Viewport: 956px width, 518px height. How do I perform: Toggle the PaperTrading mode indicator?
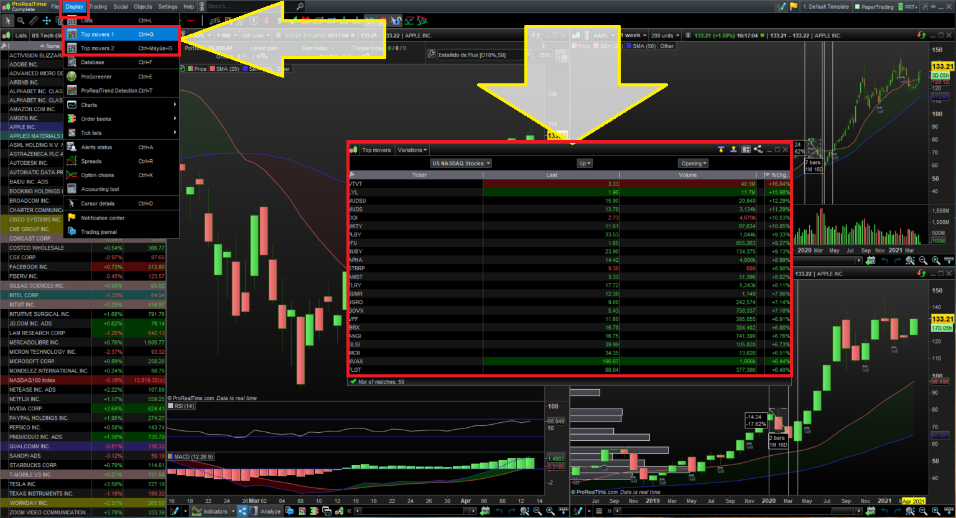click(x=874, y=7)
